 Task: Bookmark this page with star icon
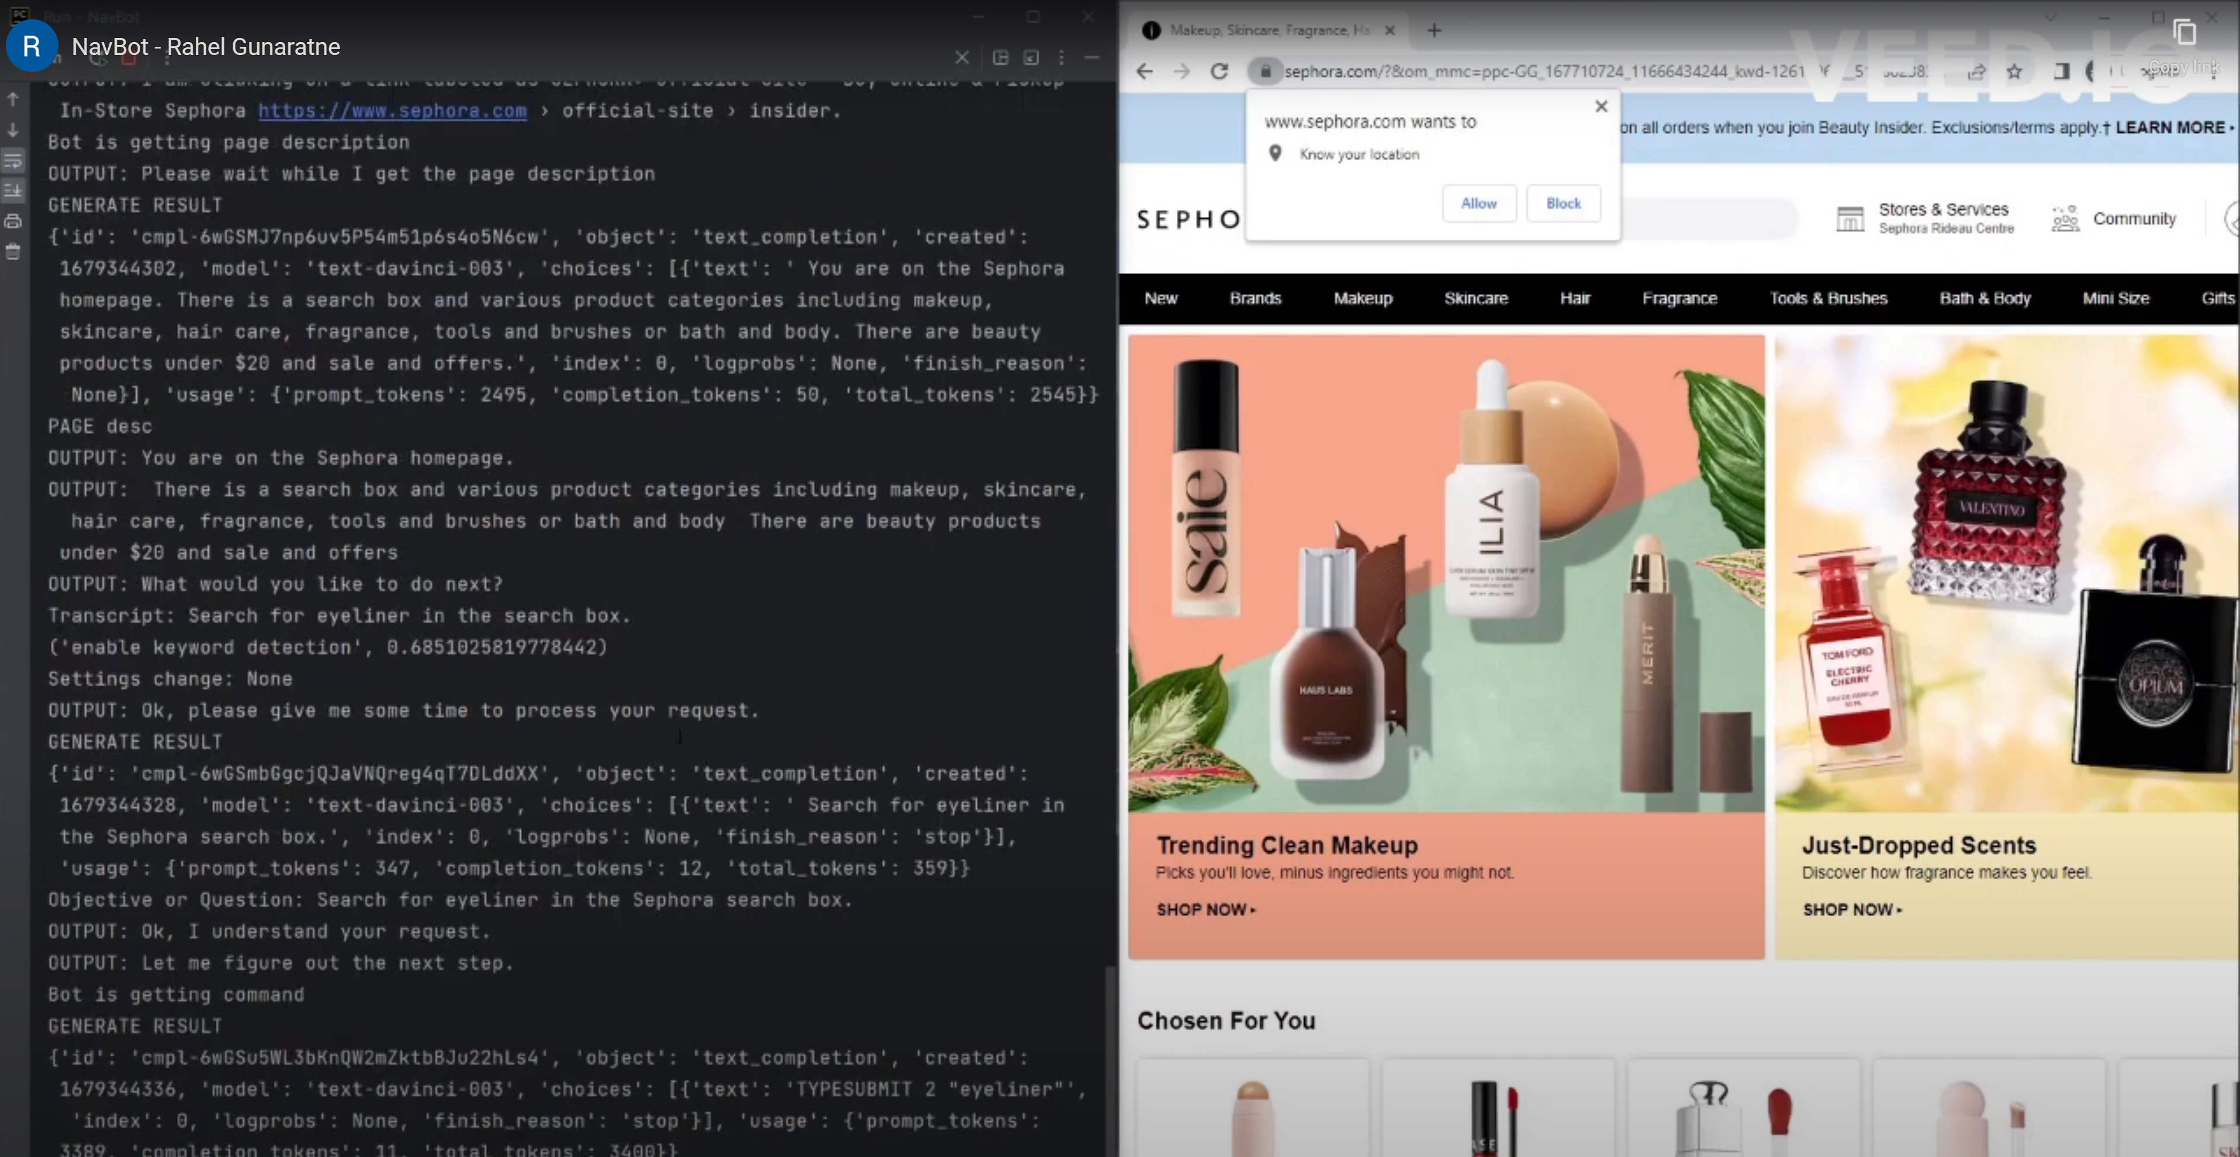2014,71
